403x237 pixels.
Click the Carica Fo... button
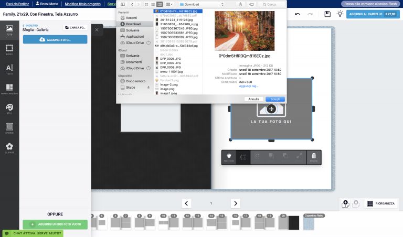coord(75,27)
